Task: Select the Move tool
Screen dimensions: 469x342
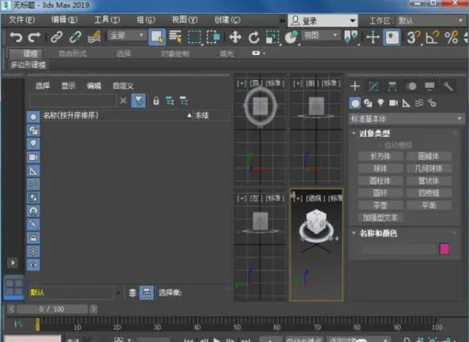Action: pos(235,37)
